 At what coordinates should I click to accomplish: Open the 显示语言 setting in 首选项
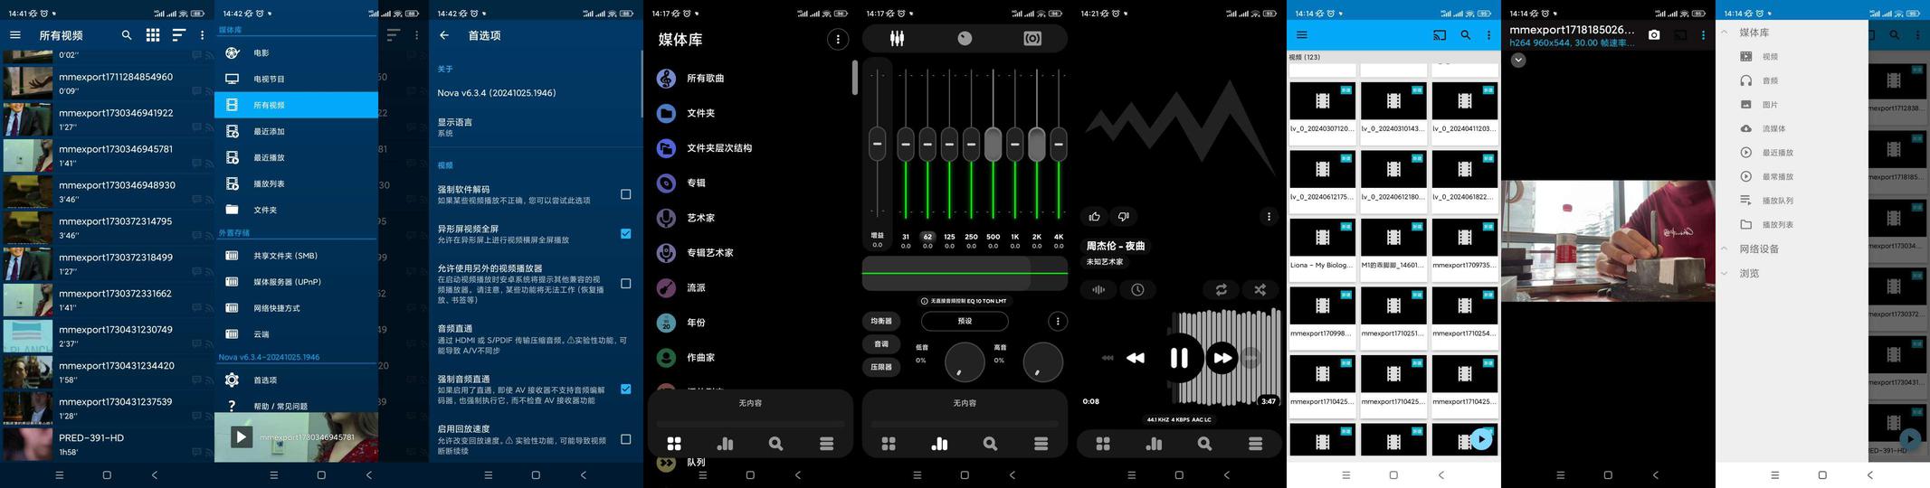[x=536, y=127]
